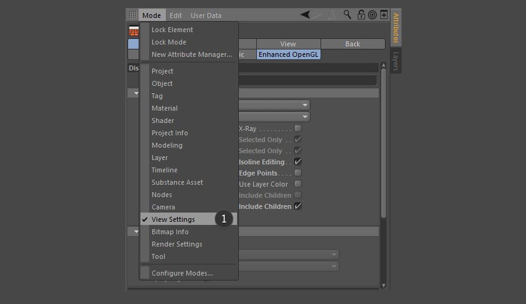Click the scrollbar down arrow
Image resolution: width=526 pixels, height=304 pixels.
point(384,285)
